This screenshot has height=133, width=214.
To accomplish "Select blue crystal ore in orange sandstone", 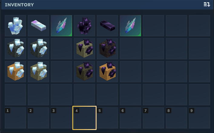I will (15, 72).
